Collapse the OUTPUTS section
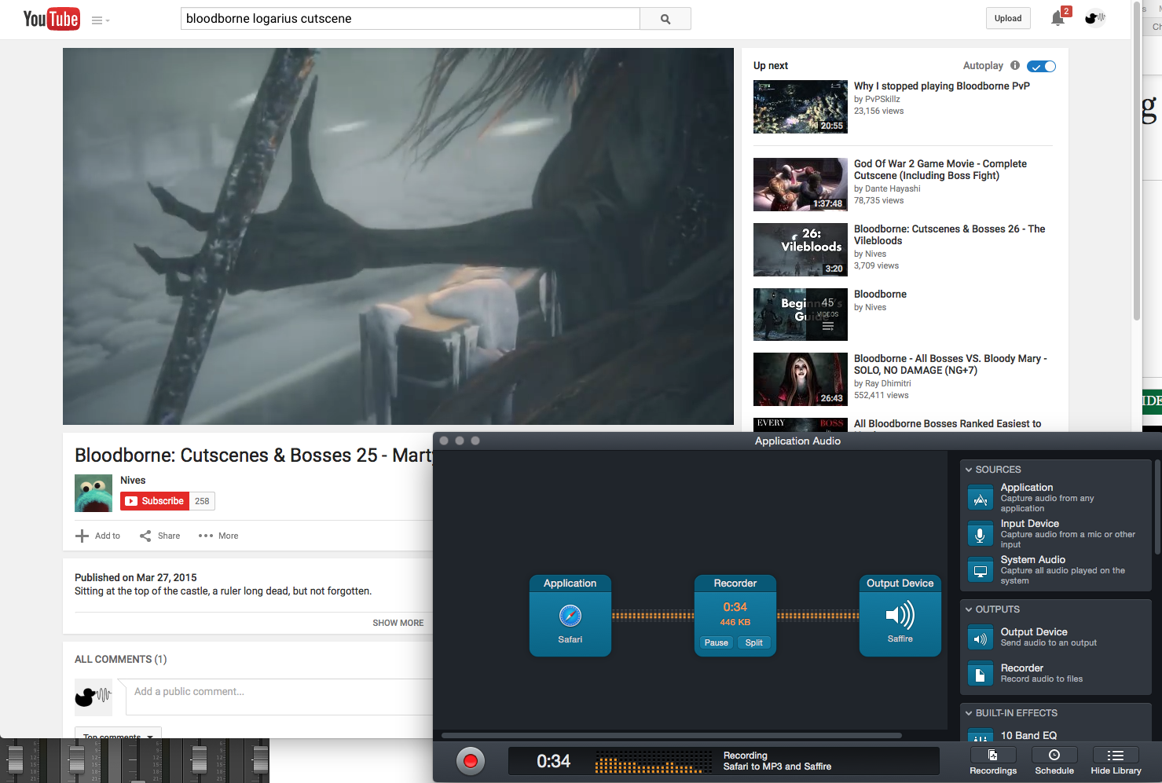Viewport: 1162px width, 783px height. coord(970,609)
